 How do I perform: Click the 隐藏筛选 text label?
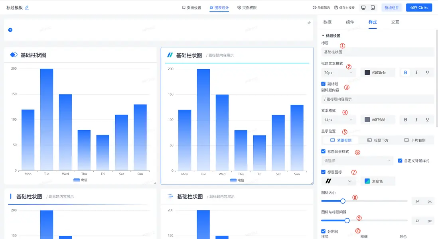(x=324, y=8)
